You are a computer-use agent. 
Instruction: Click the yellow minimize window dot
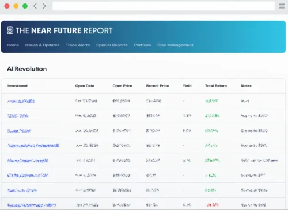16,6
